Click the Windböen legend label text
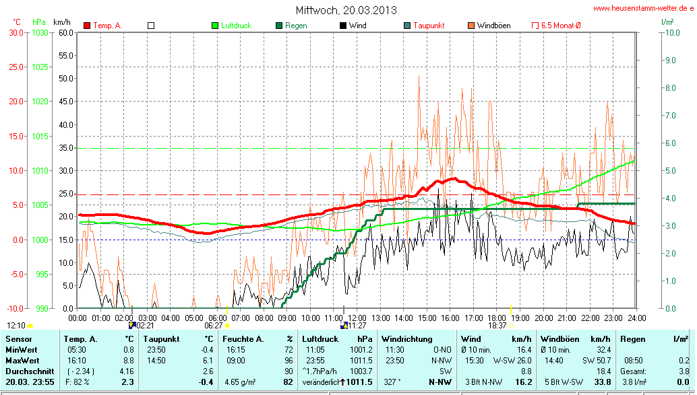Screen dimensions: 697x395 (x=493, y=26)
